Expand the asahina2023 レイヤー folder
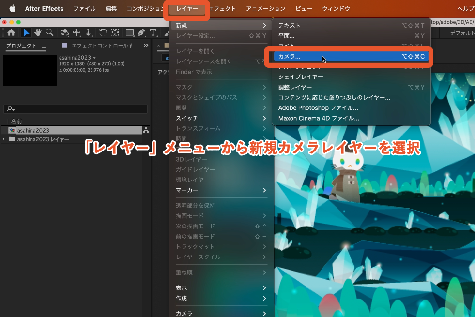475x317 pixels. click(x=4, y=139)
